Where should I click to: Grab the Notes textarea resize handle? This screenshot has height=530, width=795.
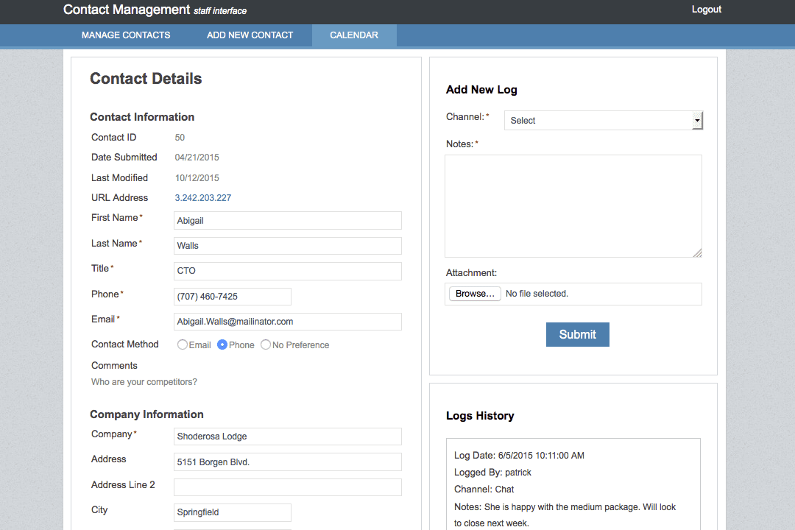tap(697, 252)
